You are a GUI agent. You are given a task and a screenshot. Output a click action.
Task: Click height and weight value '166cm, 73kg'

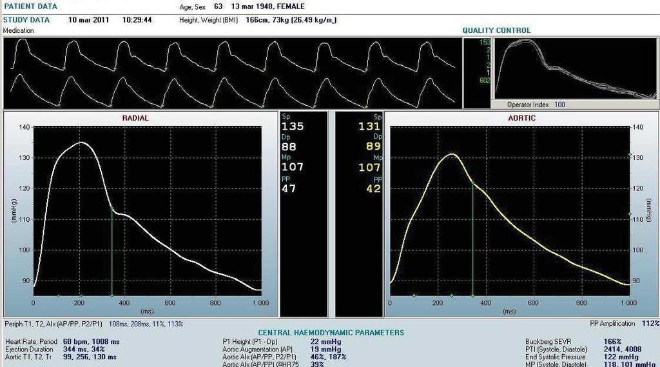(267, 20)
